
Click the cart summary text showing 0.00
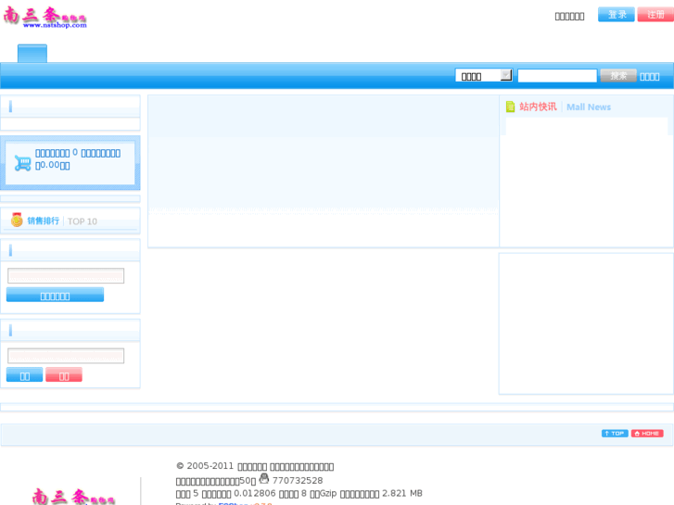[x=78, y=159]
